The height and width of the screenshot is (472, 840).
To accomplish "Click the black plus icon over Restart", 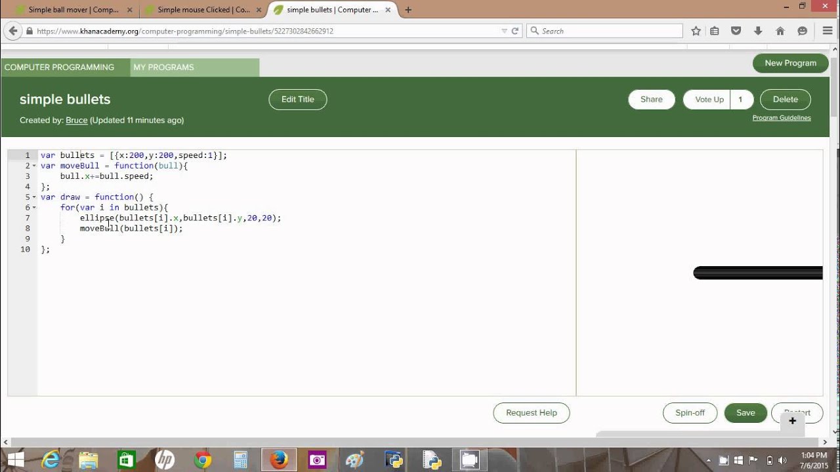I will 793,421.
